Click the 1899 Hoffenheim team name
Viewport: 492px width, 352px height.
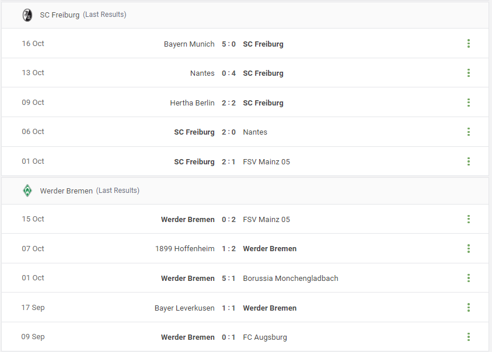coord(185,249)
